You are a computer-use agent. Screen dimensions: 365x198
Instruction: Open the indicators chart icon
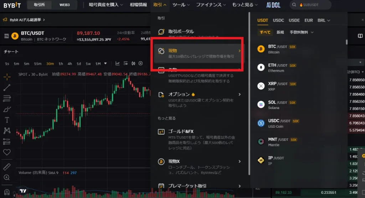coord(117,63)
